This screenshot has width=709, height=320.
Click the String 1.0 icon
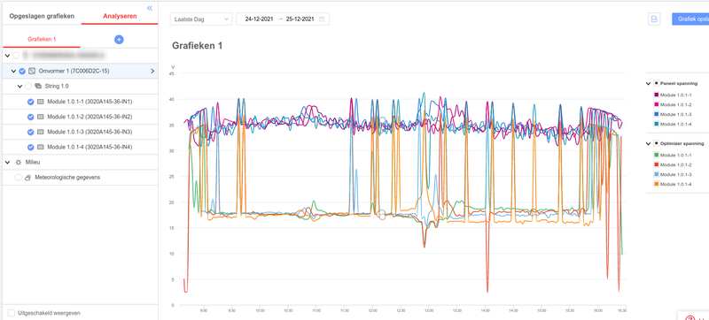pos(38,86)
